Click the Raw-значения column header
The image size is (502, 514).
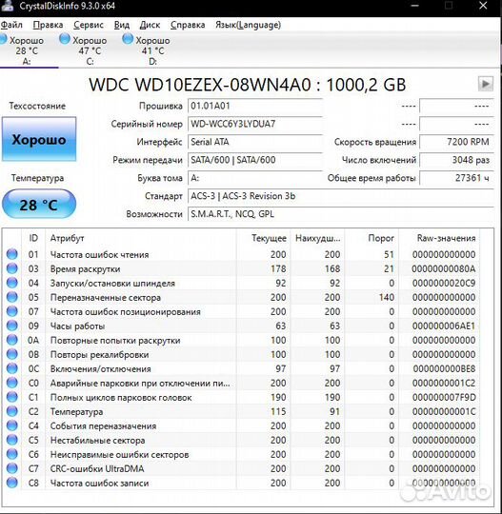coord(439,238)
